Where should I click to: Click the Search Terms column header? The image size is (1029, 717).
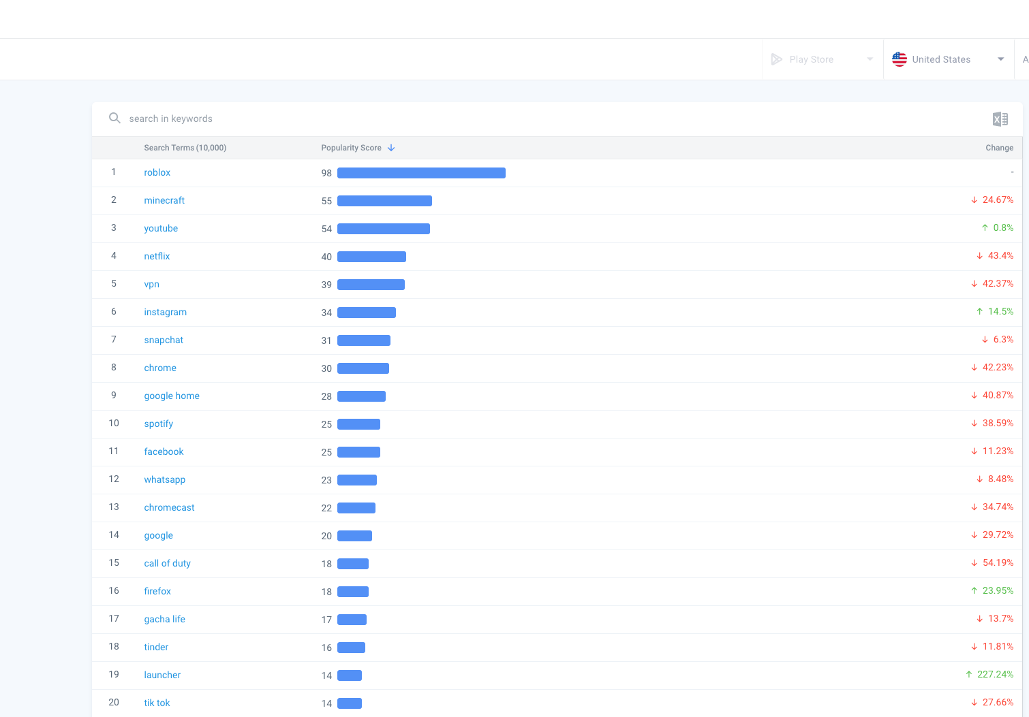(185, 148)
